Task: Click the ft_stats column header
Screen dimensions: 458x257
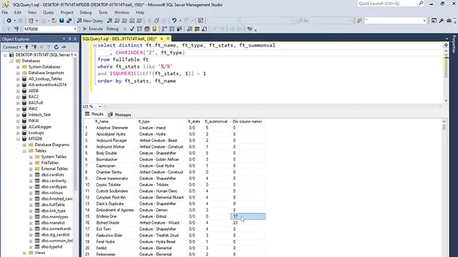Action: [194, 122]
